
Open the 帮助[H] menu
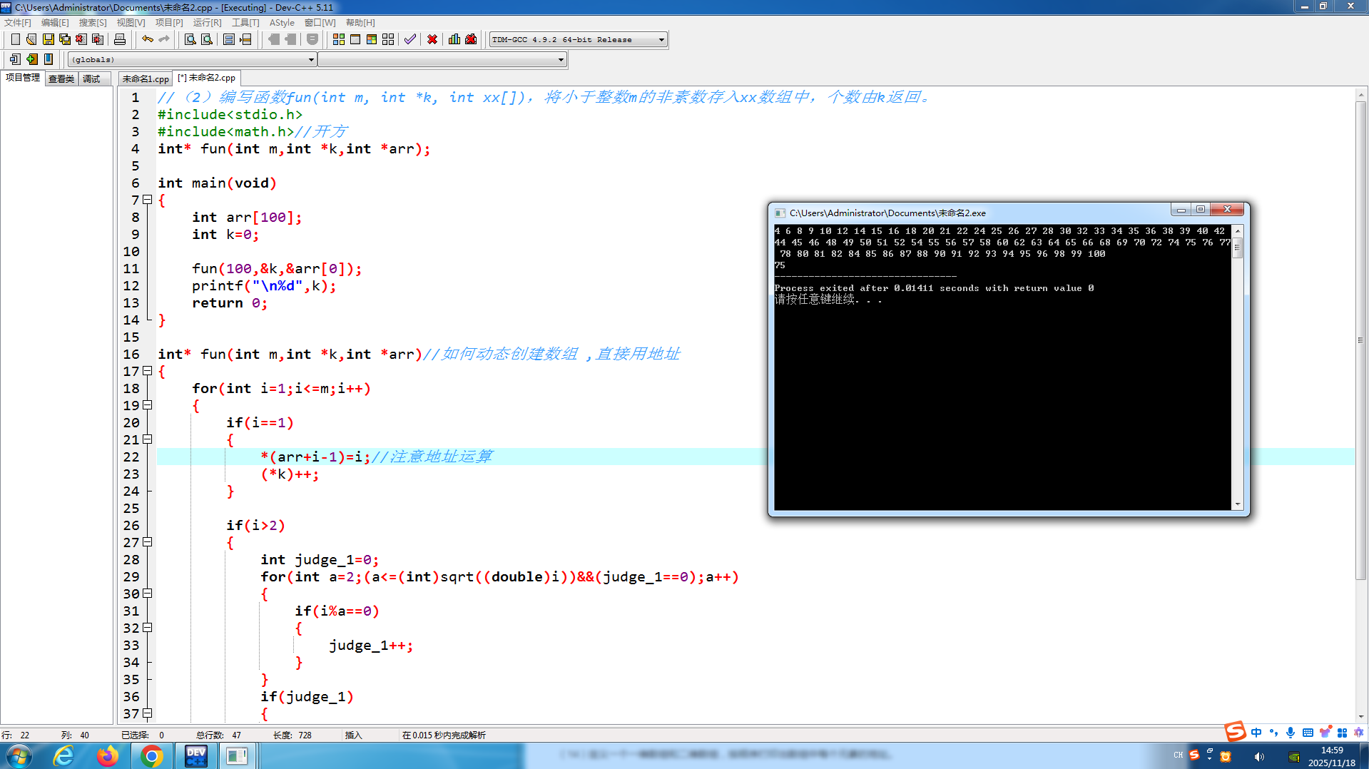coord(360,23)
